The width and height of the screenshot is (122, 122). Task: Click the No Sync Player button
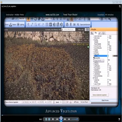coord(84,102)
